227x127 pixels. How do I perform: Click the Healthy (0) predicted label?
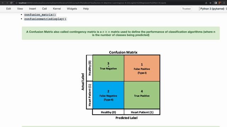click(x=108, y=112)
